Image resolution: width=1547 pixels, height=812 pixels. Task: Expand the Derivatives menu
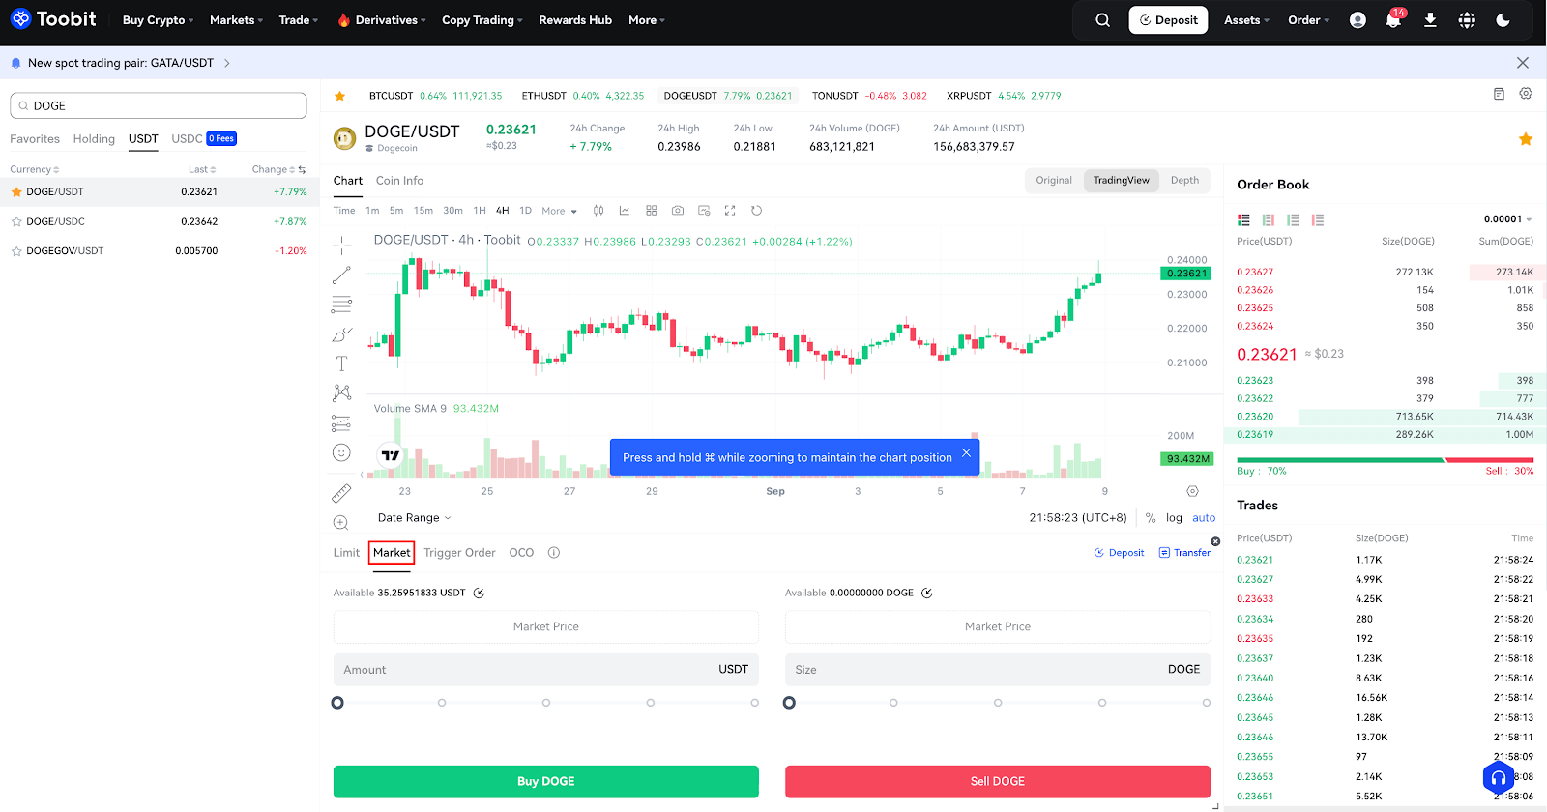point(382,20)
